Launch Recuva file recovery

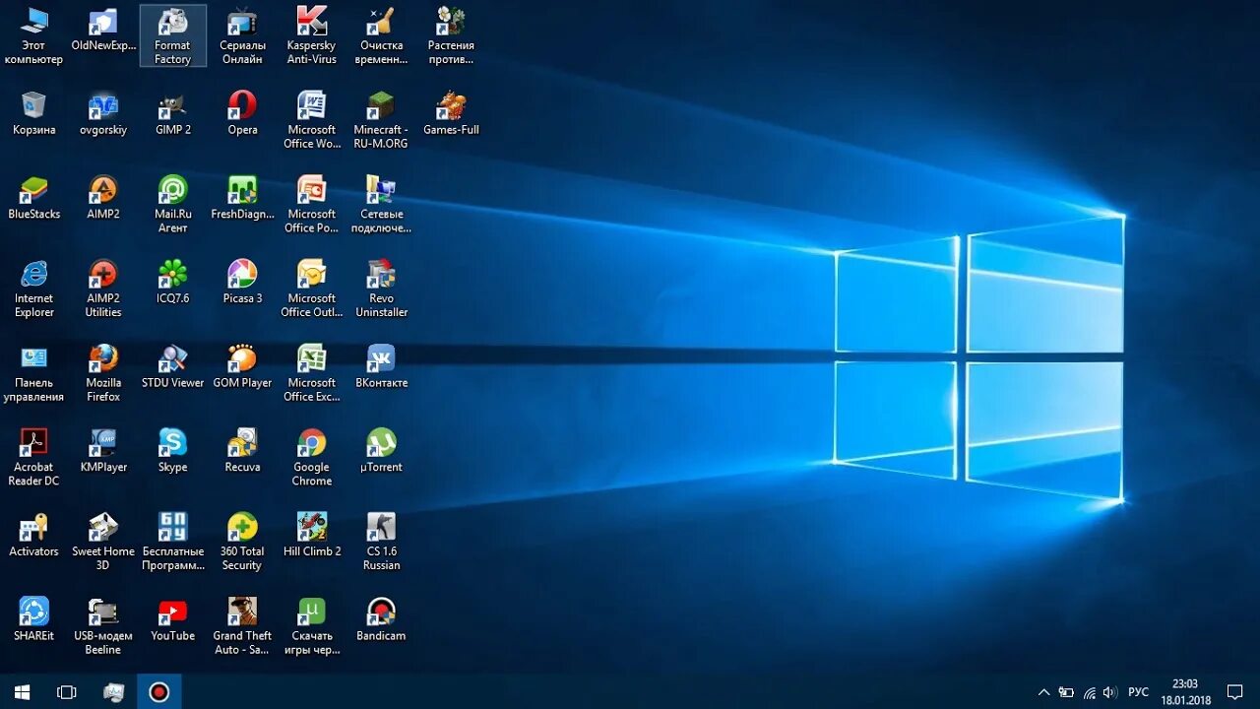(x=242, y=447)
